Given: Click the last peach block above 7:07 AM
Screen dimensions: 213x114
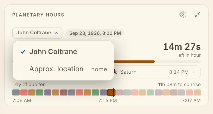Looking at the screenshot, I should pyautogui.click(x=197, y=92).
